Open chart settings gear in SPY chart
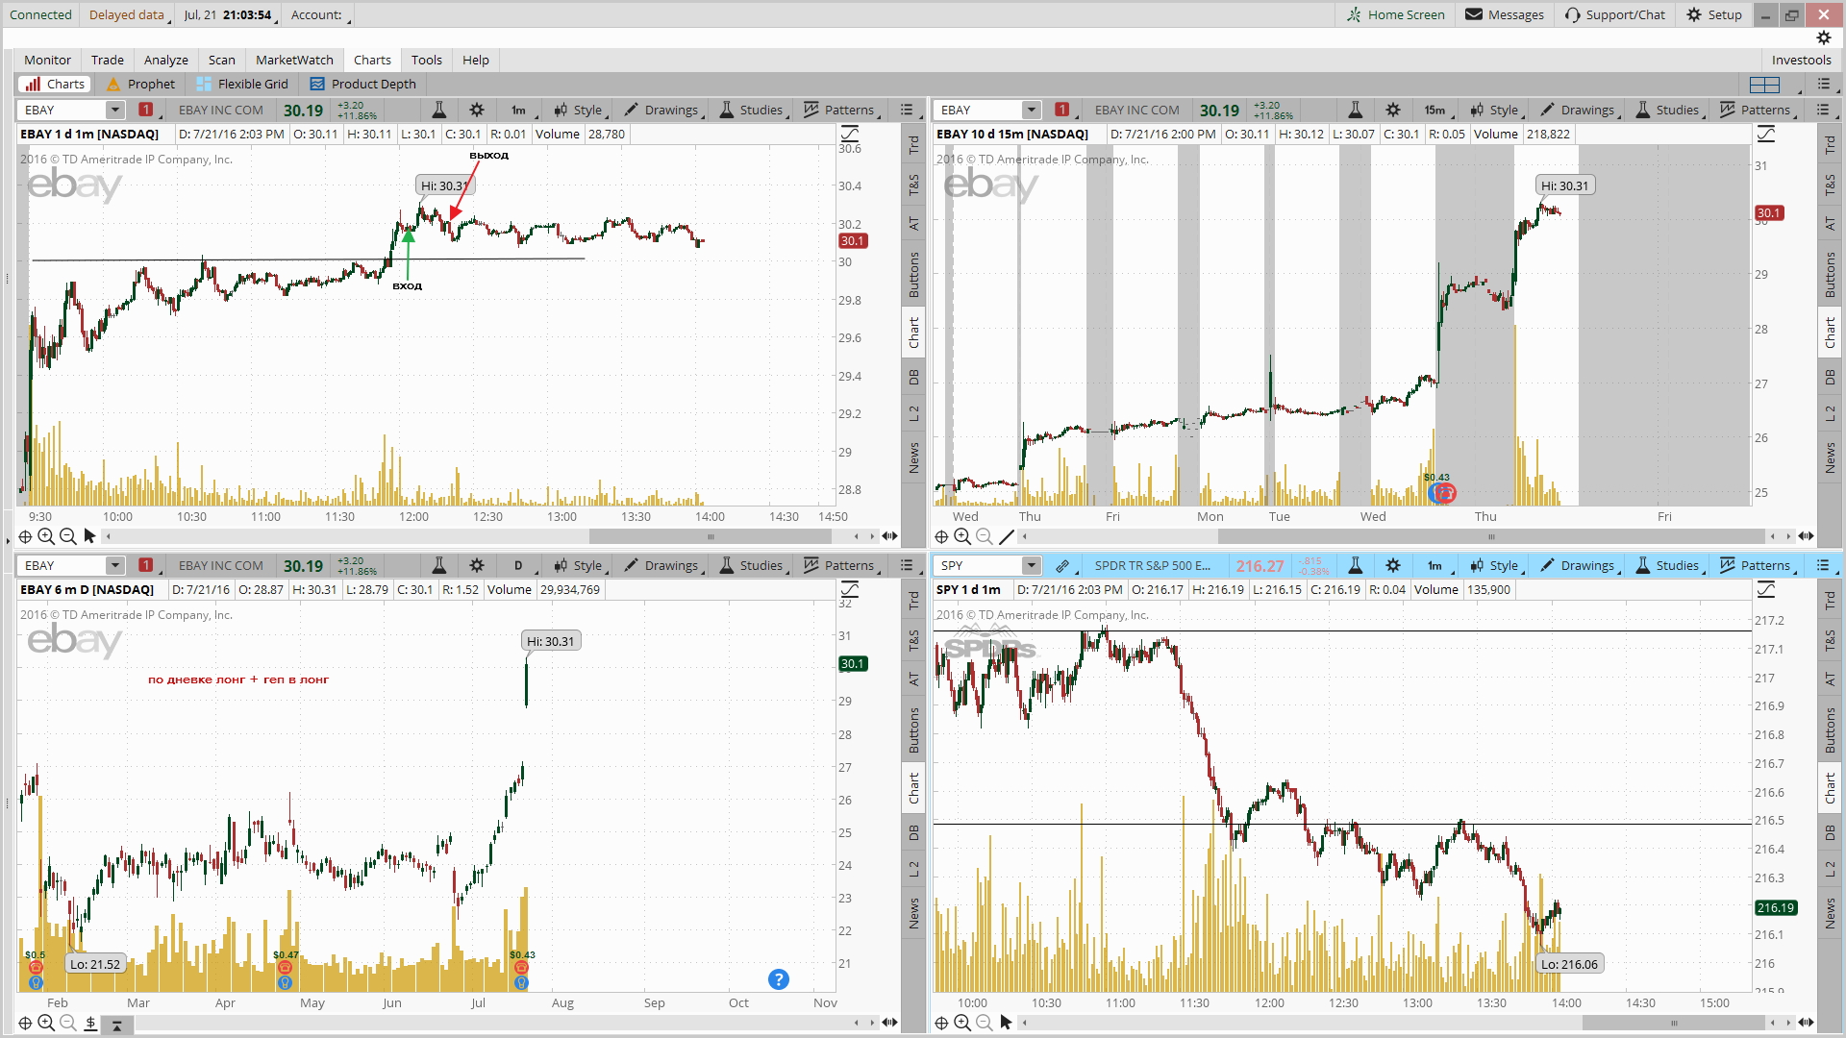Screen dimensions: 1846x1038 (x=1393, y=565)
